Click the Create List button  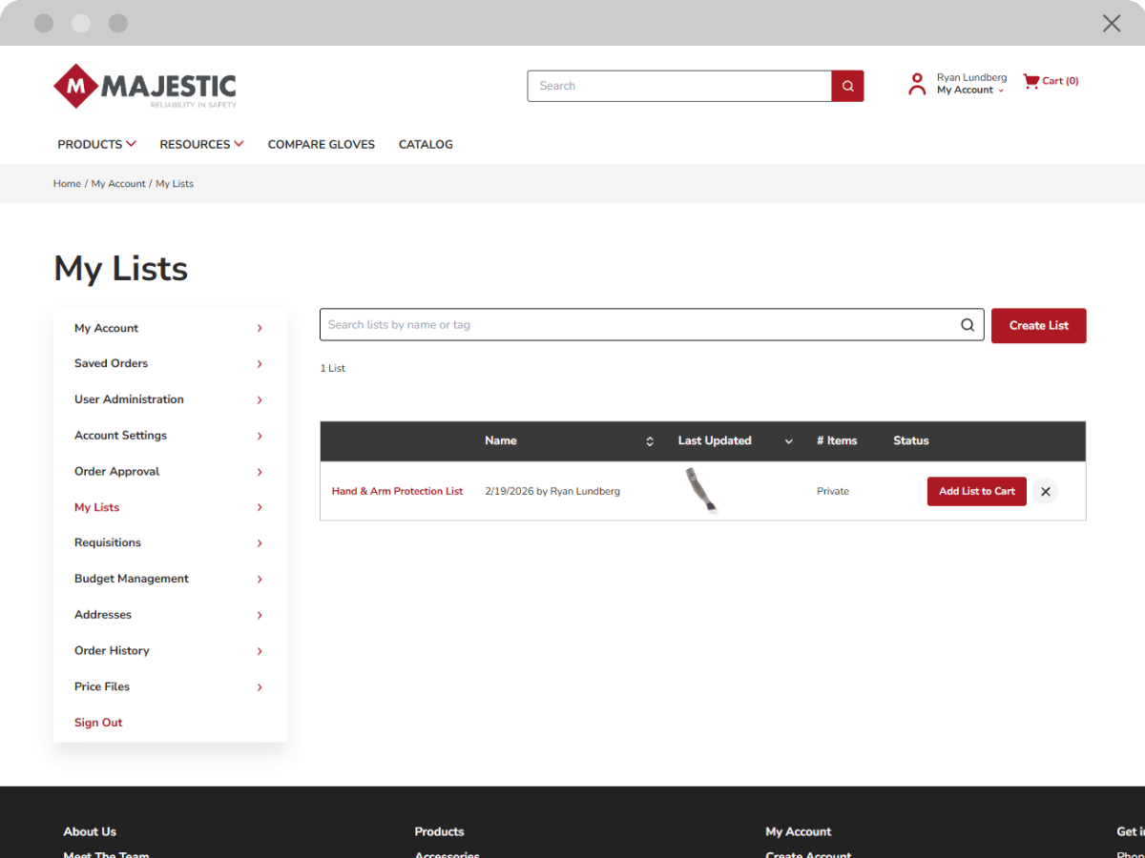tap(1038, 325)
